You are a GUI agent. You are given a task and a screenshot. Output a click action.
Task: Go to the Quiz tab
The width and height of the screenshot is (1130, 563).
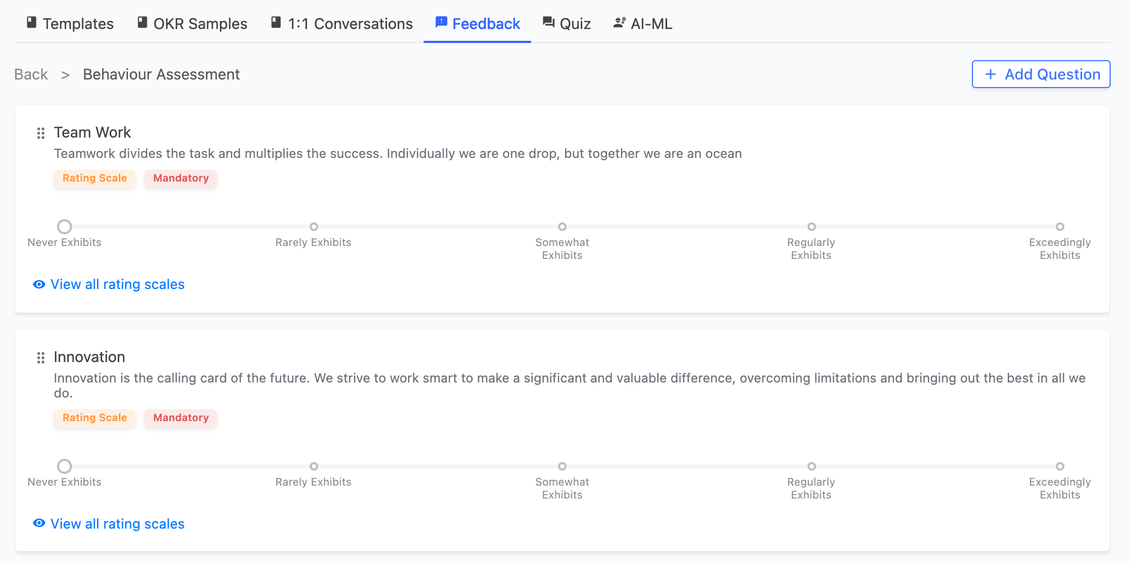[x=567, y=24]
